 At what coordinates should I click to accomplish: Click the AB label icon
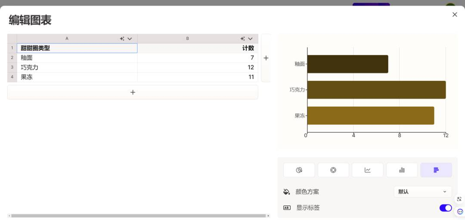(x=287, y=208)
